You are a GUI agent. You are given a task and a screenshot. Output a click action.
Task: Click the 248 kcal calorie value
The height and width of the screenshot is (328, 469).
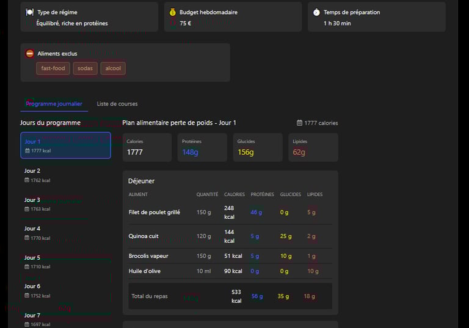click(x=230, y=212)
